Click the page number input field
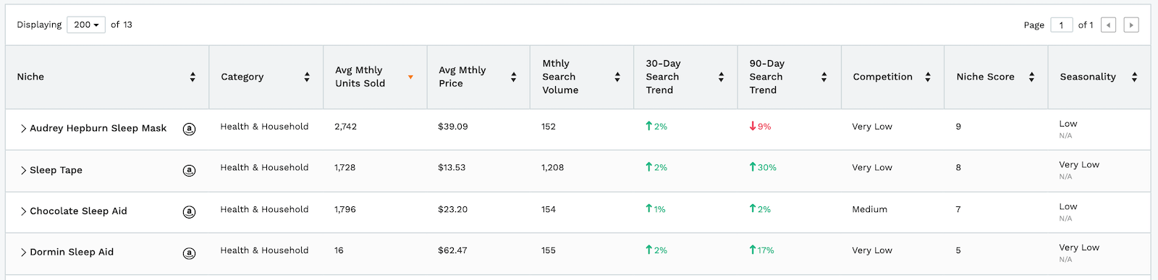1158x280 pixels. click(1061, 25)
